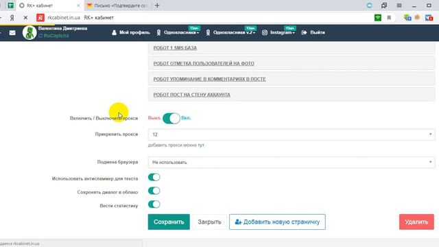
Task: Click Добавить новую страничку button
Action: [x=277, y=222]
